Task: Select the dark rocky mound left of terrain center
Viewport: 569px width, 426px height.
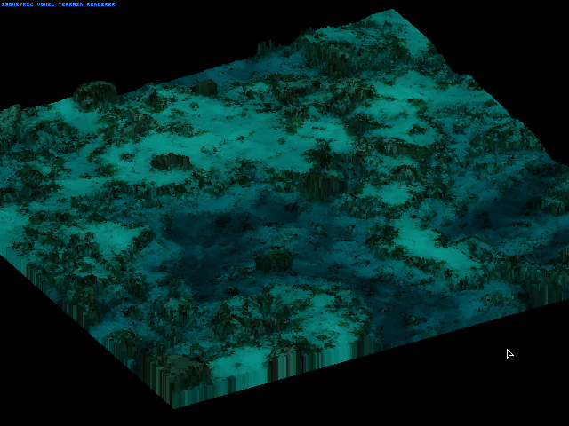Action: tap(169, 162)
